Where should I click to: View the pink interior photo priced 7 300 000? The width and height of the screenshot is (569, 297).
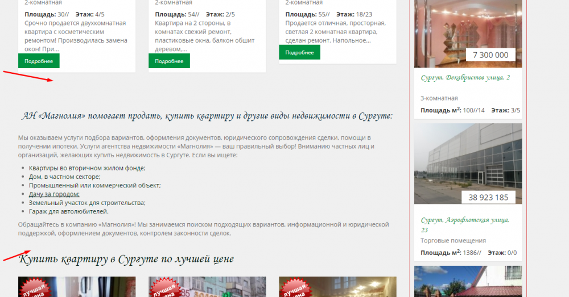point(468,34)
